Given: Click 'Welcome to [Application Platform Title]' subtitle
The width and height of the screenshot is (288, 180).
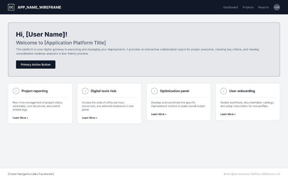Looking at the screenshot, I should (x=61, y=43).
